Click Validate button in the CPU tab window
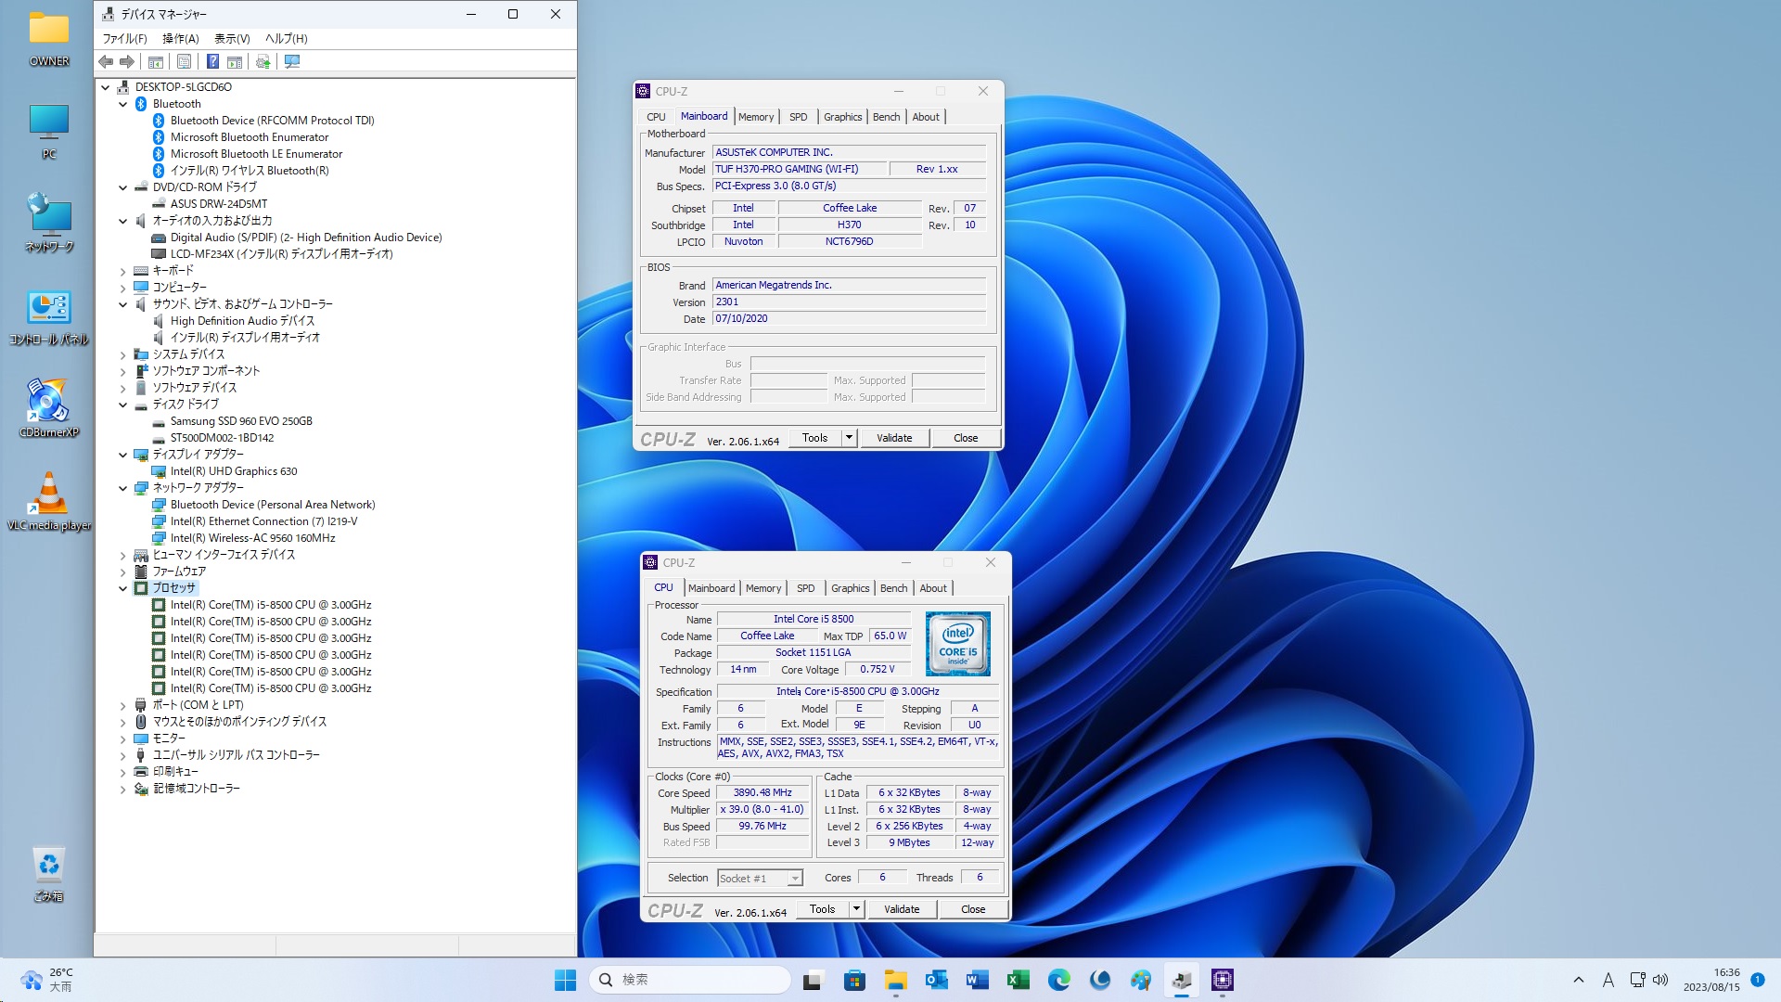Viewport: 1781px width, 1002px height. pos(901,909)
